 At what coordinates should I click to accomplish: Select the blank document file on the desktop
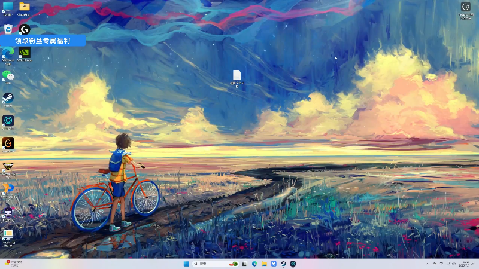[x=237, y=78]
